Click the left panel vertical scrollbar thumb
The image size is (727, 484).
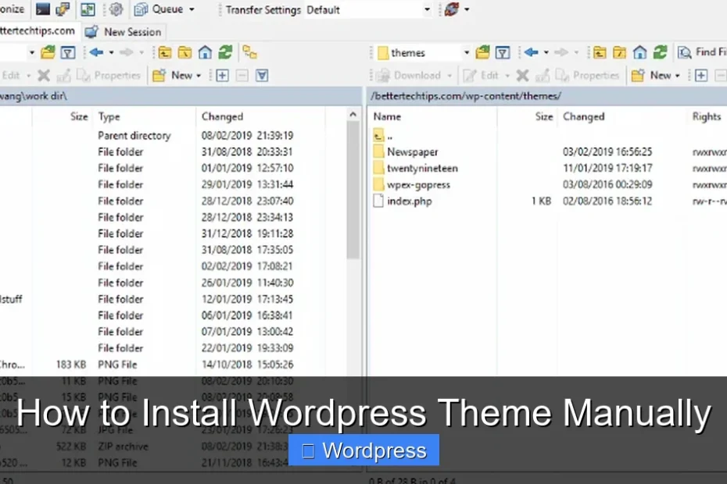353,190
